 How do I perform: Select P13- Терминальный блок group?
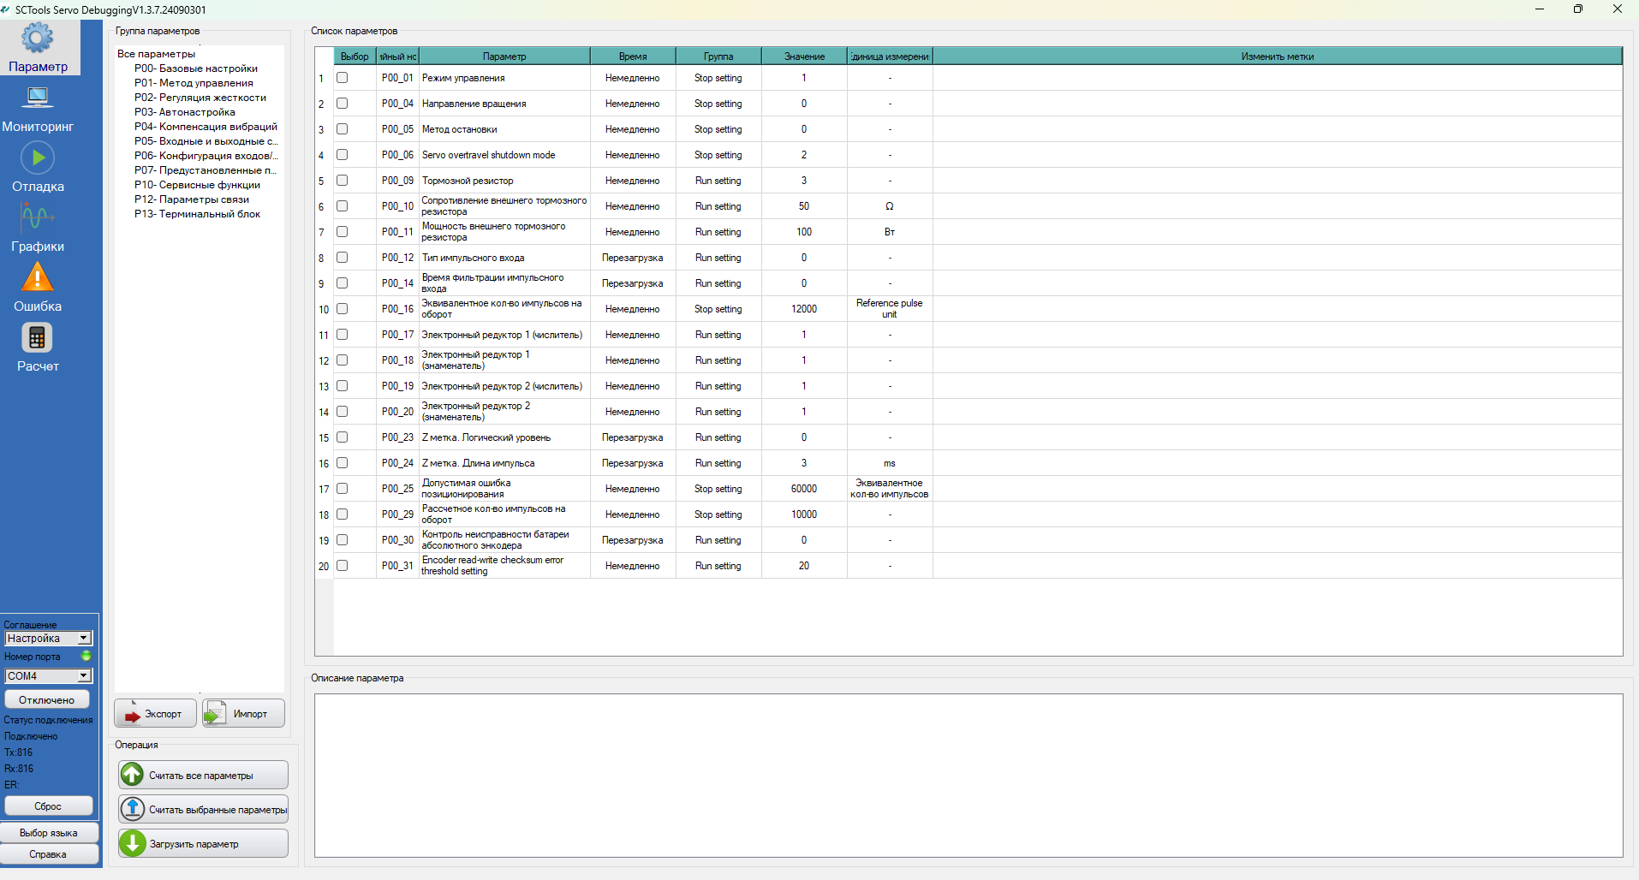(197, 214)
